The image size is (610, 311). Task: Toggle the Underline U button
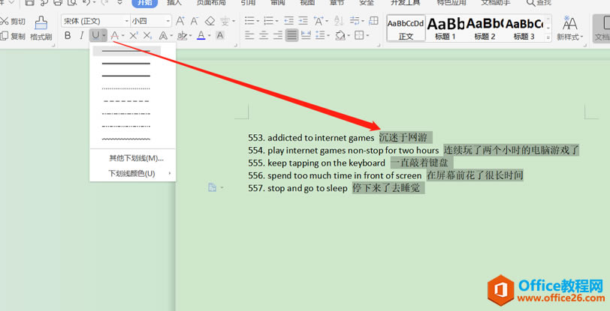[x=95, y=36]
